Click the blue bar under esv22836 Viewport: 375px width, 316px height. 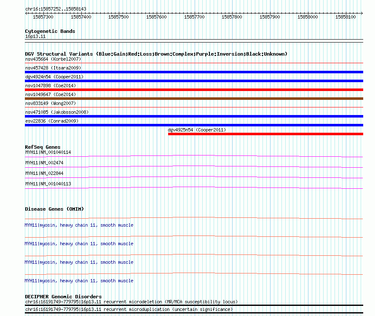194,125
